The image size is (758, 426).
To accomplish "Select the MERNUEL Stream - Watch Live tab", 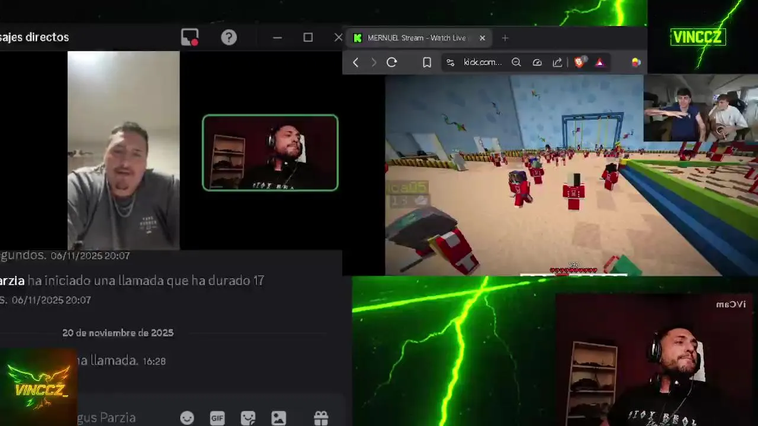I will (419, 38).
